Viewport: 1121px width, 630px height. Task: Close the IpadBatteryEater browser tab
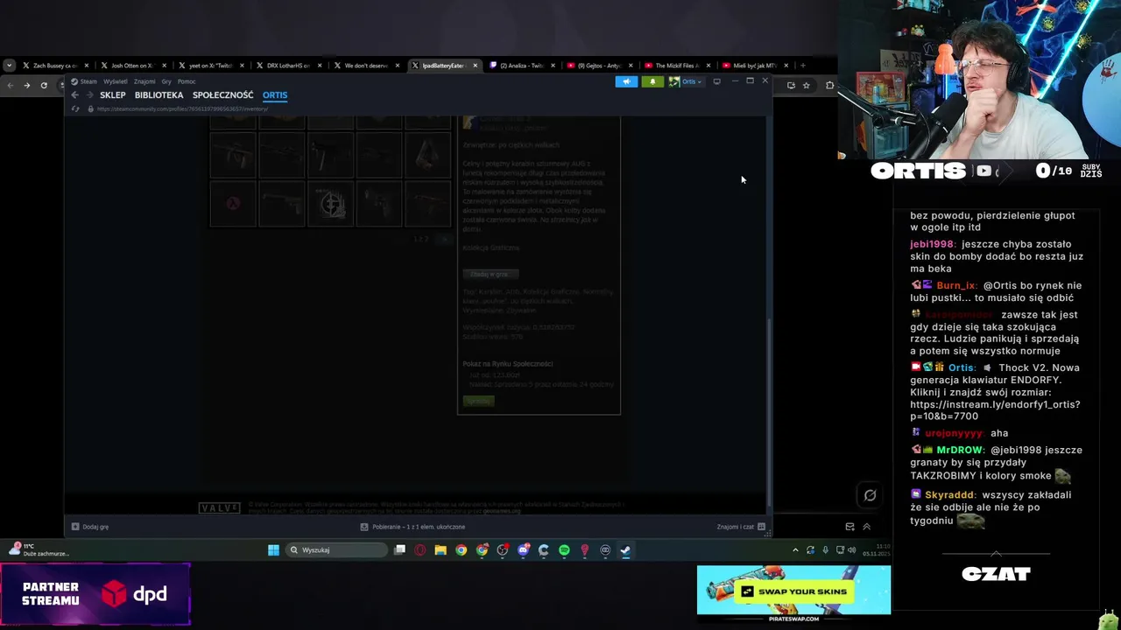point(476,66)
